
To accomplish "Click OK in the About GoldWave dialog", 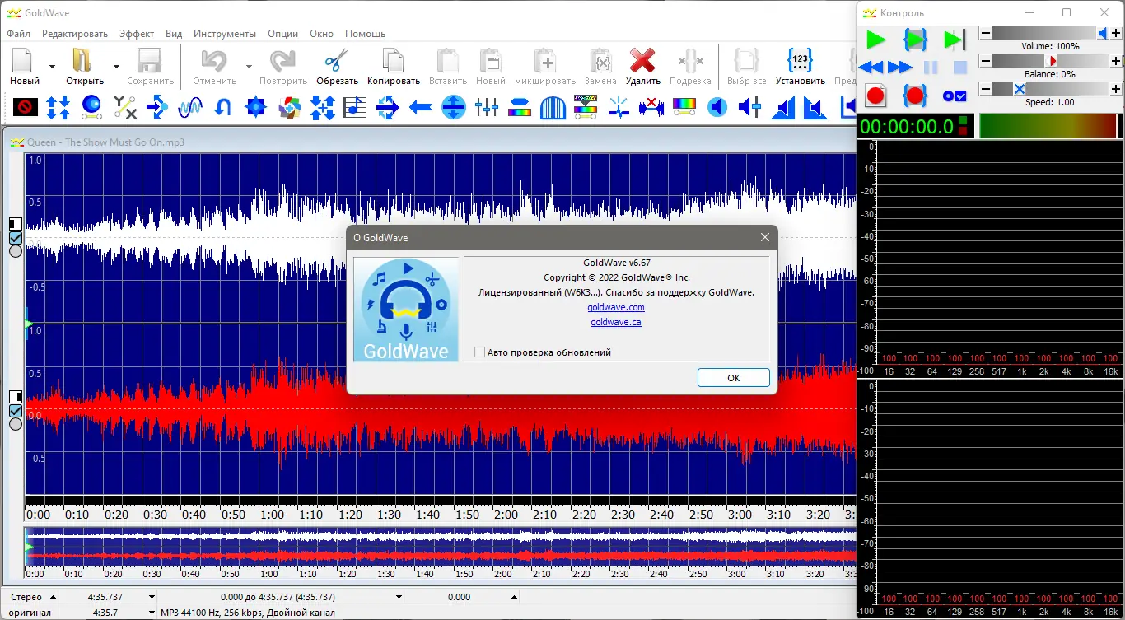I will pyautogui.click(x=733, y=378).
